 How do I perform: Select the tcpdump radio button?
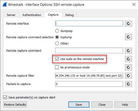click(x=57, y=37)
